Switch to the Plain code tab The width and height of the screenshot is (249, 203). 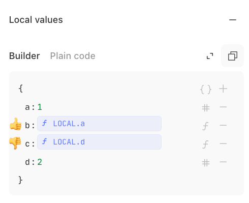pyautogui.click(x=73, y=56)
